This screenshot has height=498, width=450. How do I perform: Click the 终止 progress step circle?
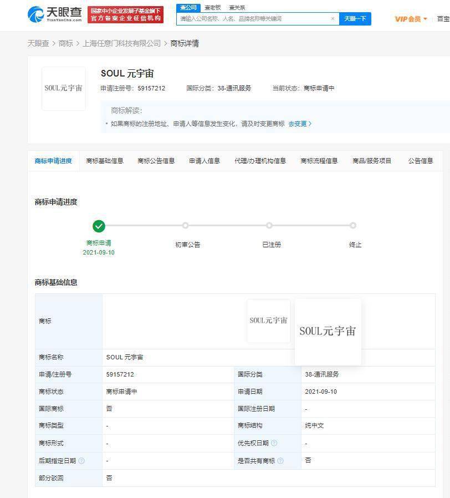click(x=353, y=226)
